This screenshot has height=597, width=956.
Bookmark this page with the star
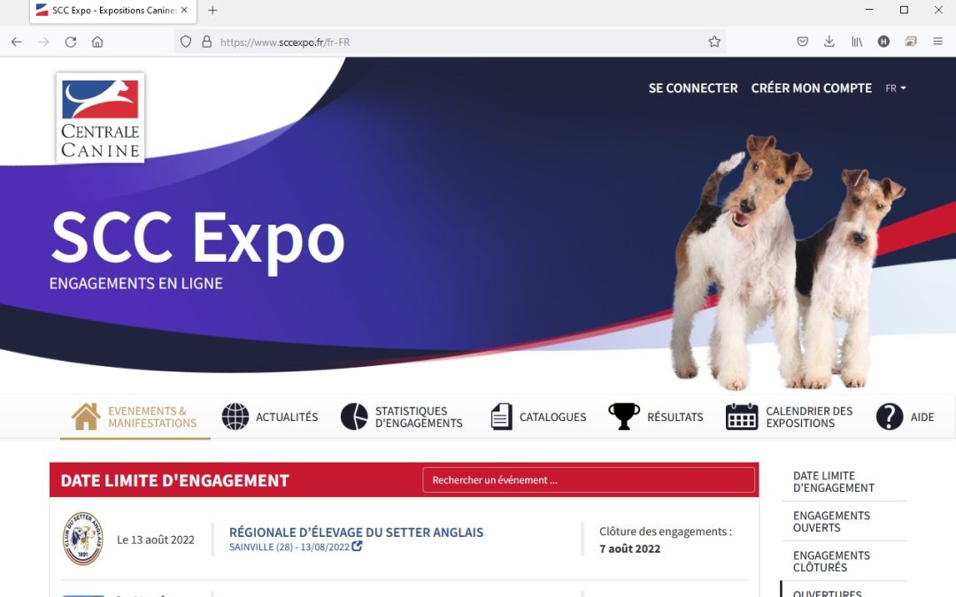714,42
